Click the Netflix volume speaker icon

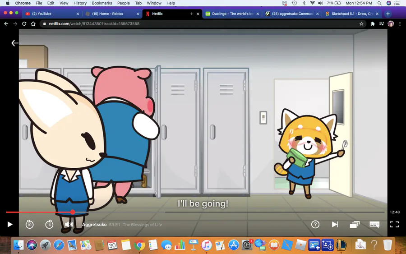pyautogui.click(x=69, y=224)
